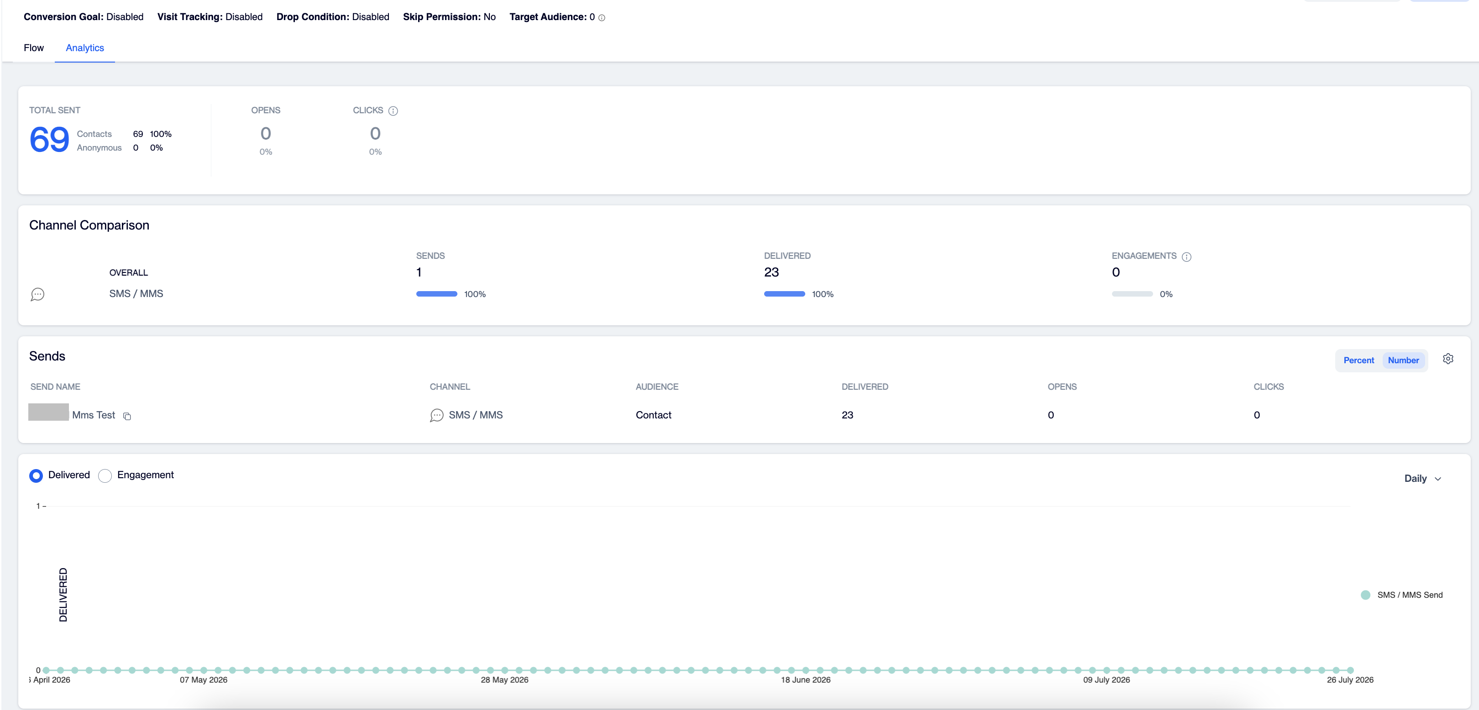Click the Anonymous row label under Total Sent

point(100,147)
